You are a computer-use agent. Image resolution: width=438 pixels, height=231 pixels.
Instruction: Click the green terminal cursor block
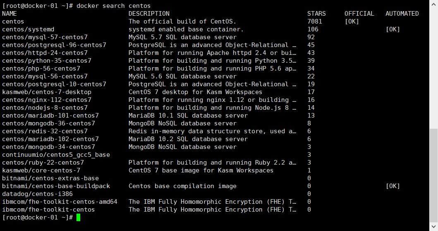[x=79, y=217]
